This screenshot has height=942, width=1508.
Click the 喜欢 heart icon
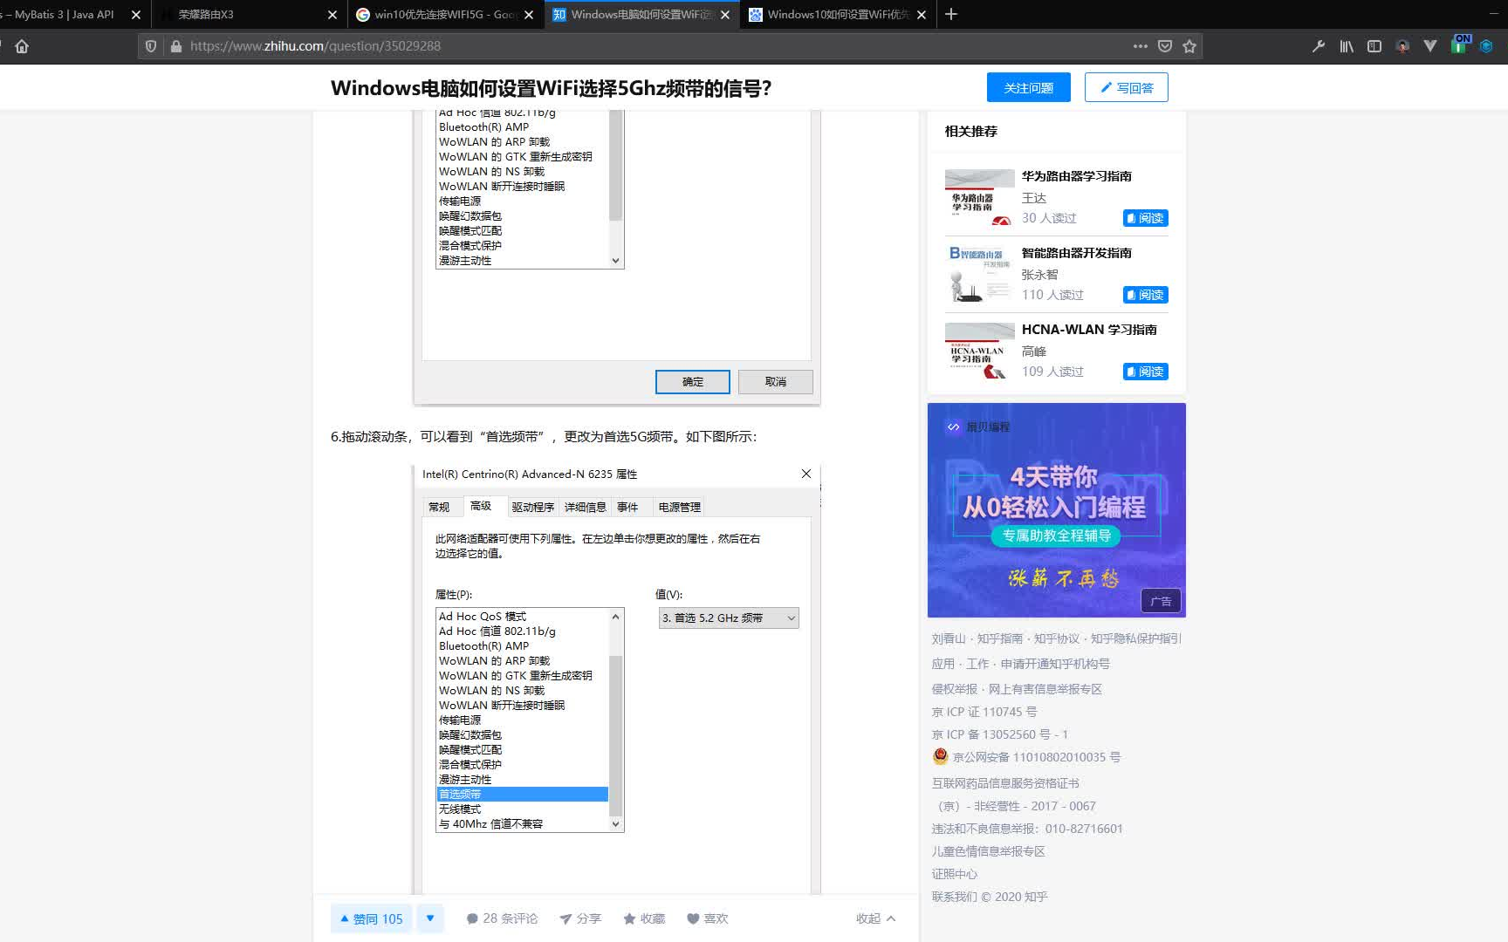tap(692, 918)
